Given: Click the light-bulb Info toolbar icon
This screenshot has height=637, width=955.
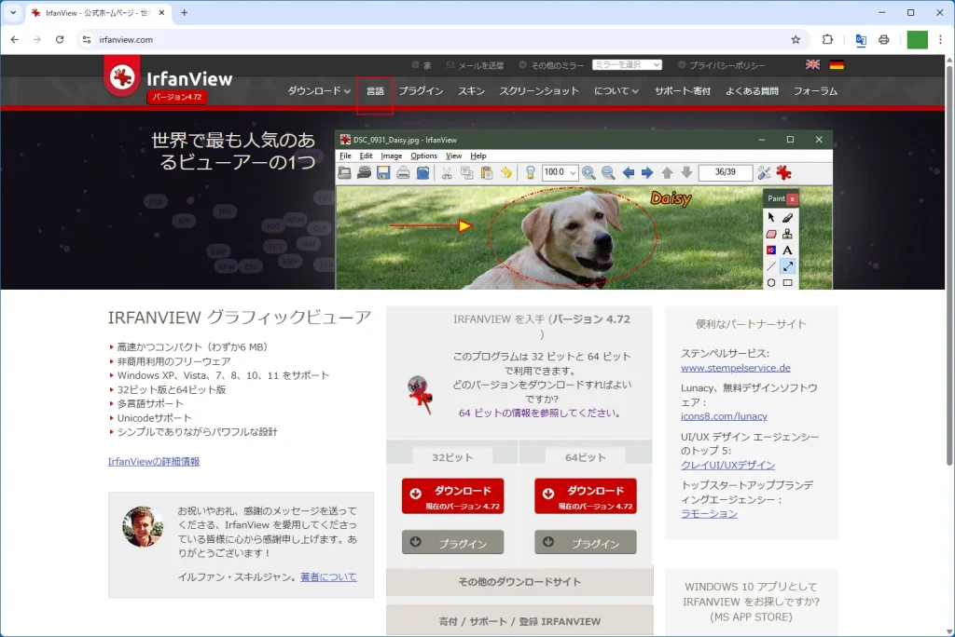Looking at the screenshot, I should (x=531, y=173).
